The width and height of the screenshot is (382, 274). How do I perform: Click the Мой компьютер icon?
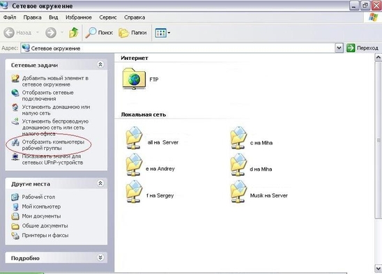pos(15,206)
